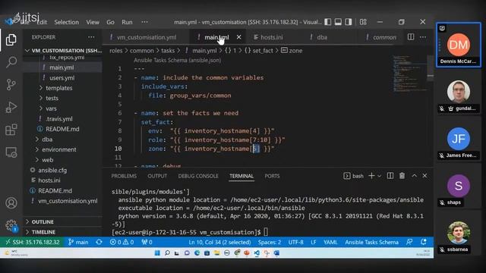Open the Search view icon
Screen dimensions: 486x273
(x=11, y=62)
